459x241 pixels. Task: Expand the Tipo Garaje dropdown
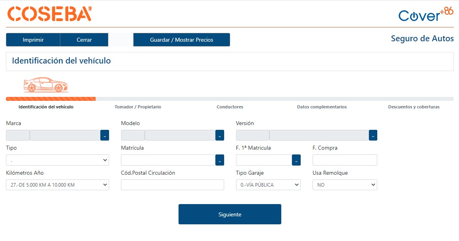(x=268, y=185)
